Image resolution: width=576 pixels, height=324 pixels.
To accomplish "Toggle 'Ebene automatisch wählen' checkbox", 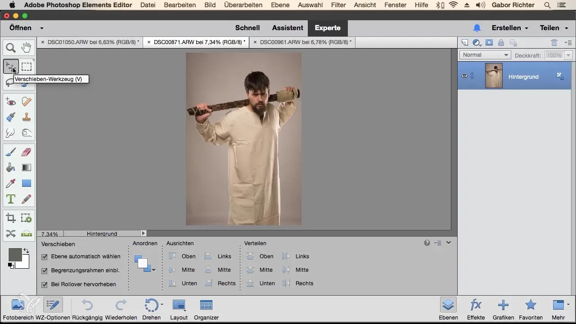I will 44,256.
